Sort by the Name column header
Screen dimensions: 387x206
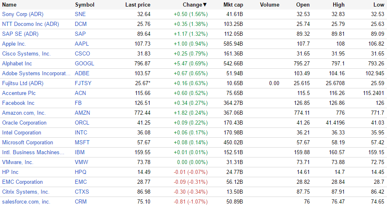[x=9, y=5]
